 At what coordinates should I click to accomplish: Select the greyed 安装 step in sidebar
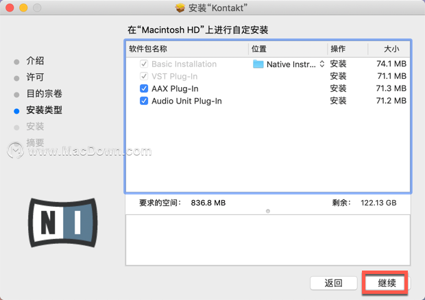pos(35,127)
